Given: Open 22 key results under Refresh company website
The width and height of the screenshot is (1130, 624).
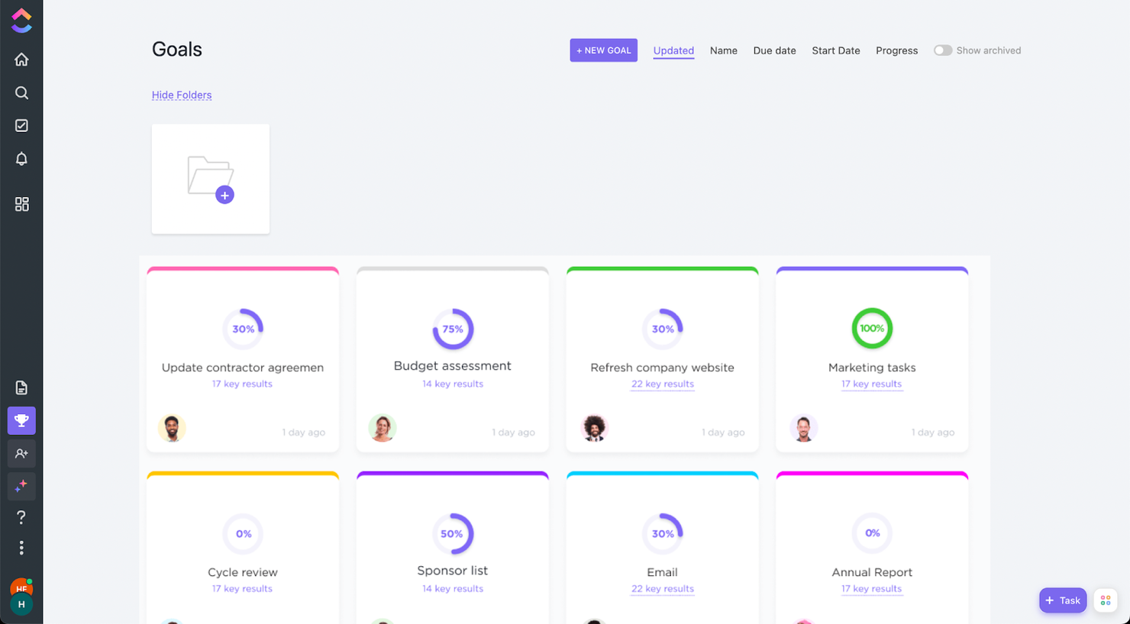Looking at the screenshot, I should pyautogui.click(x=663, y=384).
